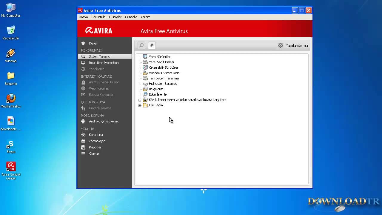Click the Avira title bar icon
This screenshot has width=382, height=215.
80,10
